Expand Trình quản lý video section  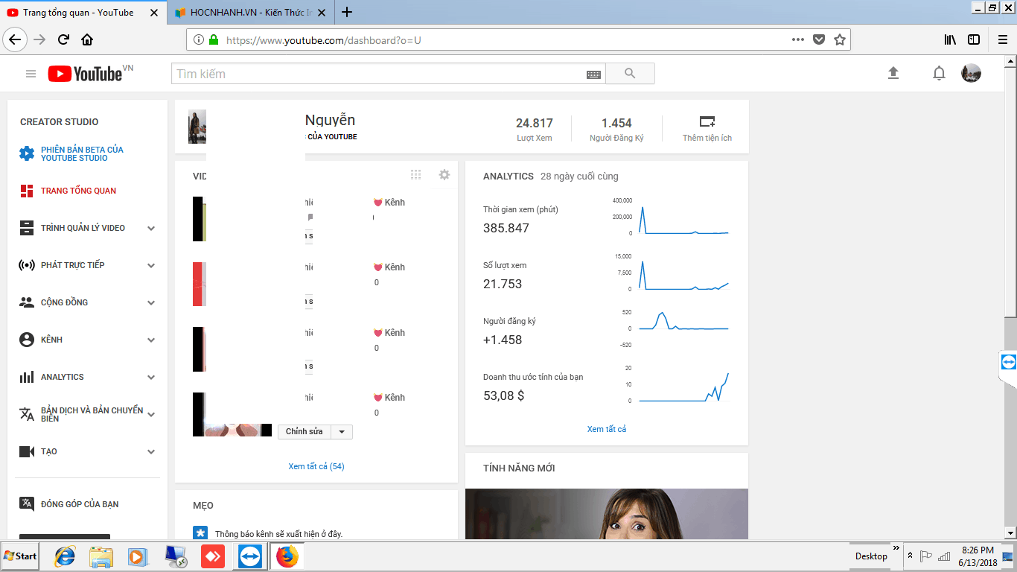(151, 228)
